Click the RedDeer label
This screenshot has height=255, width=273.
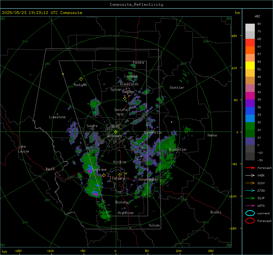(129, 92)
